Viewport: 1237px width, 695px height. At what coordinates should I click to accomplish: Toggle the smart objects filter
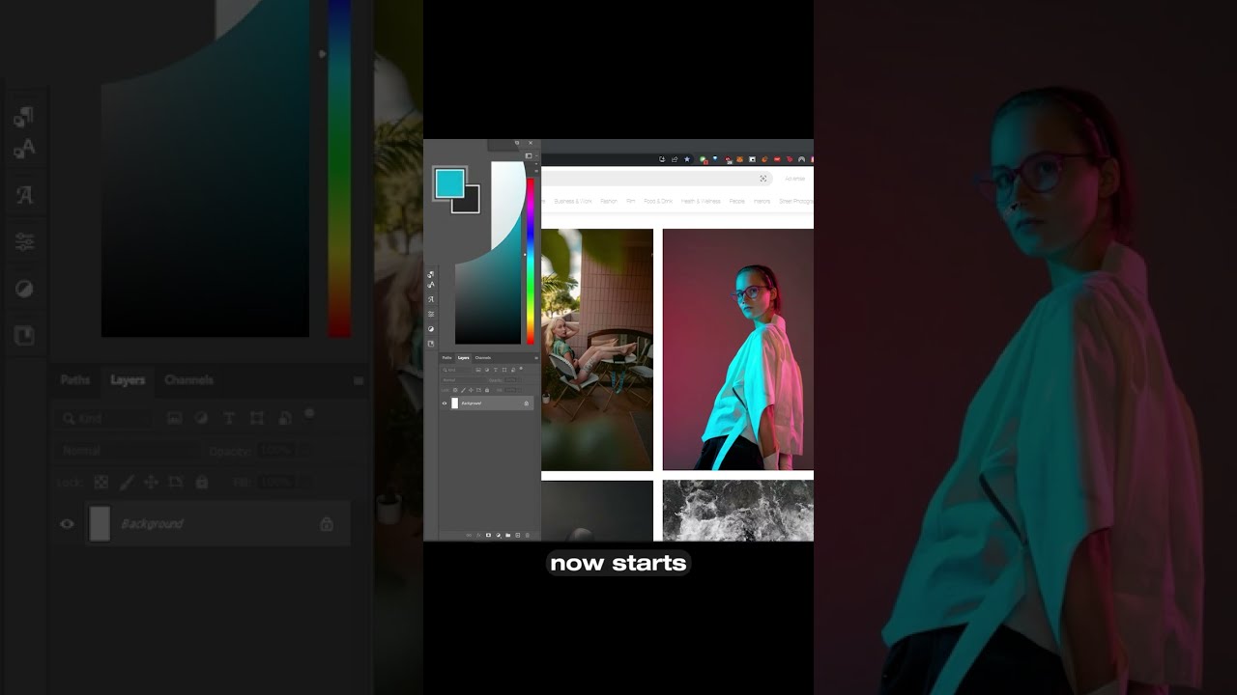513,370
